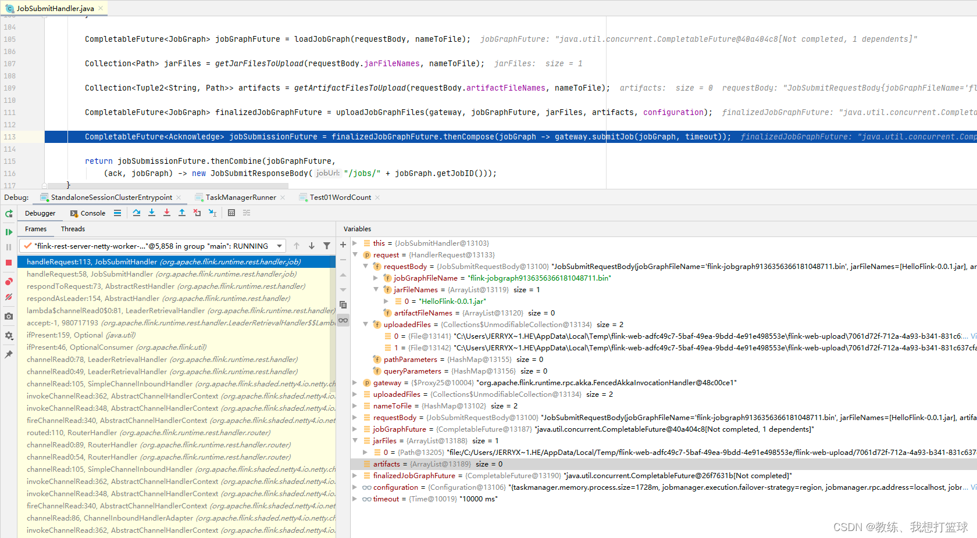Take a thread dump with camera icon
This screenshot has width=977, height=538.
(9, 316)
